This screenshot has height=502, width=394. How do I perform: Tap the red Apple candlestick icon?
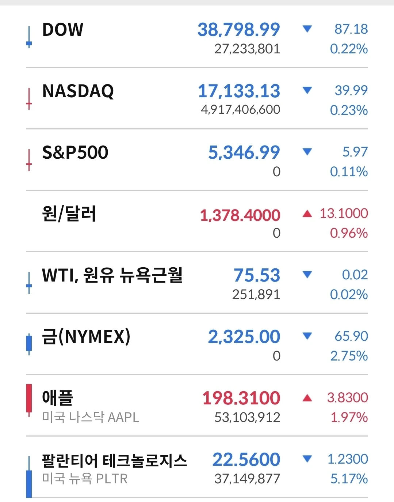coord(29,400)
